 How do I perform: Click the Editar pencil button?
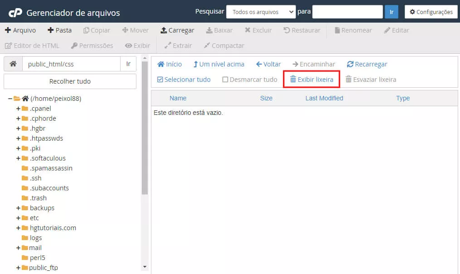click(397, 30)
